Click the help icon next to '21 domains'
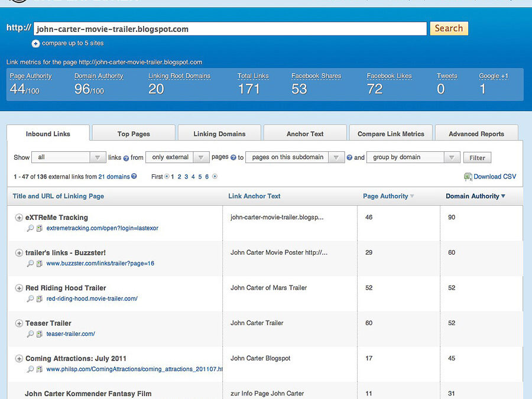This screenshot has height=399, width=532. (x=134, y=176)
